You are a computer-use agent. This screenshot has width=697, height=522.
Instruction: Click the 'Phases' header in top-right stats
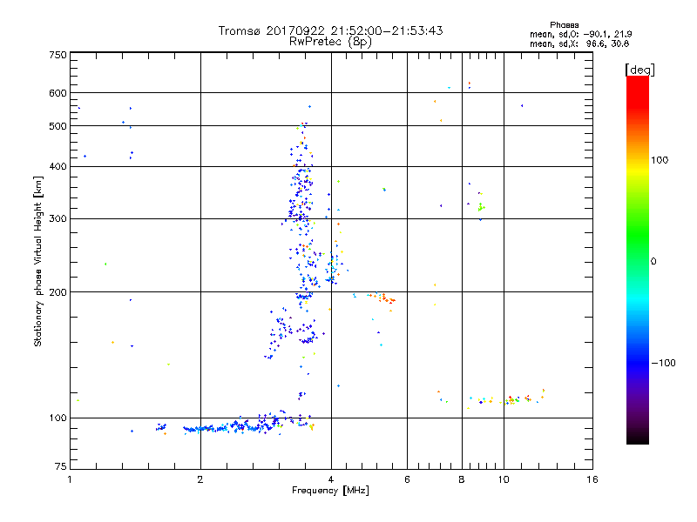(x=564, y=25)
